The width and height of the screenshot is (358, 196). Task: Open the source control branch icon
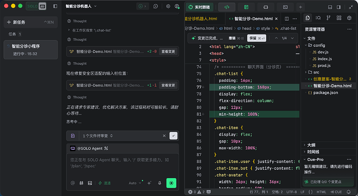[328, 18]
